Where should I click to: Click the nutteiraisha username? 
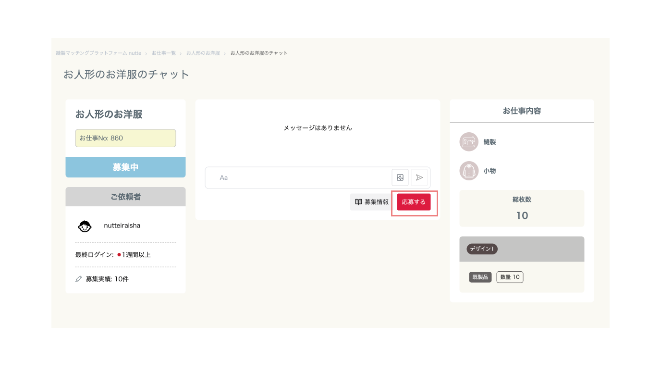(122, 225)
